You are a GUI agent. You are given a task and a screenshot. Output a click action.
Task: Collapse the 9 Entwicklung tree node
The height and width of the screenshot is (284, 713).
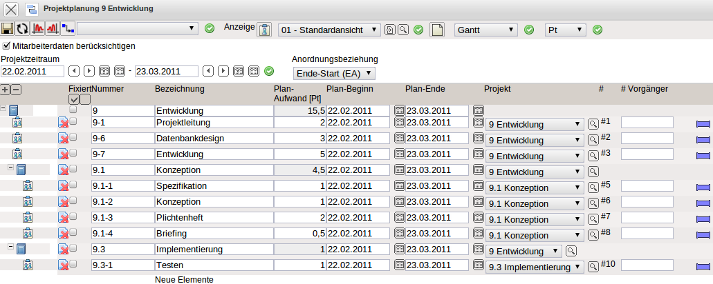3,108
